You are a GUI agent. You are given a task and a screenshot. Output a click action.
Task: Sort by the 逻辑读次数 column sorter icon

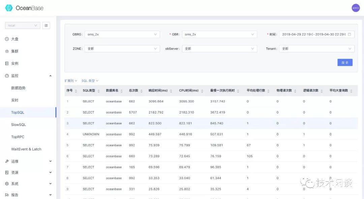tap(322, 91)
